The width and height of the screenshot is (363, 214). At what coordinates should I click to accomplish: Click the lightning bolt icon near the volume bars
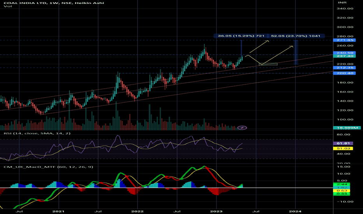click(x=242, y=128)
